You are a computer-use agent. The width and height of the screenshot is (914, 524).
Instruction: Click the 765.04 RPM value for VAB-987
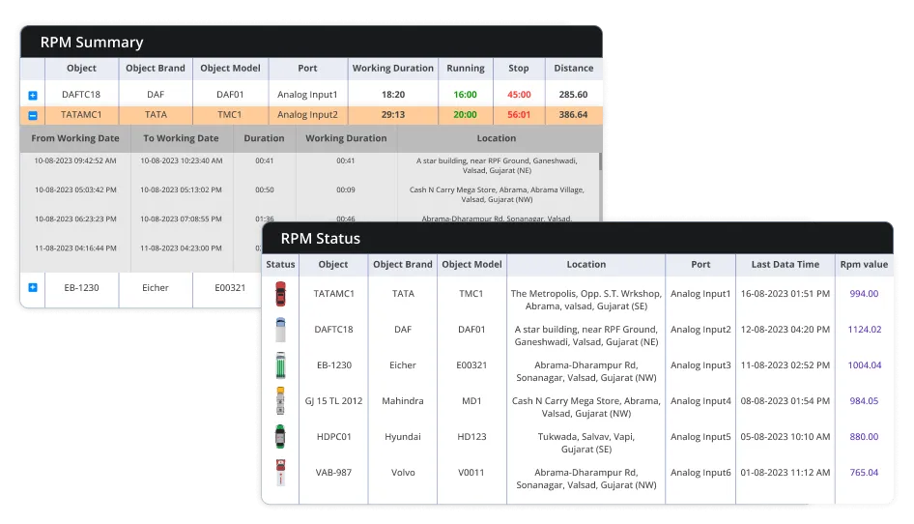point(864,472)
